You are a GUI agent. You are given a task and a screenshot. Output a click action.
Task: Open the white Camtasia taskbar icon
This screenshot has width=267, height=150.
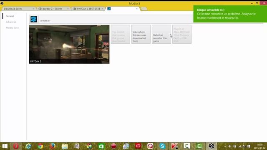[187, 146]
